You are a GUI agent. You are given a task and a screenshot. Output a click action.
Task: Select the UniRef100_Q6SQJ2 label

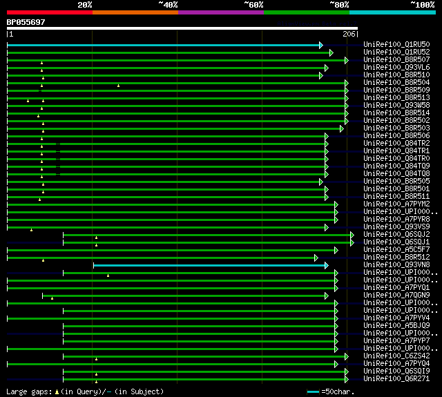pyautogui.click(x=396, y=235)
